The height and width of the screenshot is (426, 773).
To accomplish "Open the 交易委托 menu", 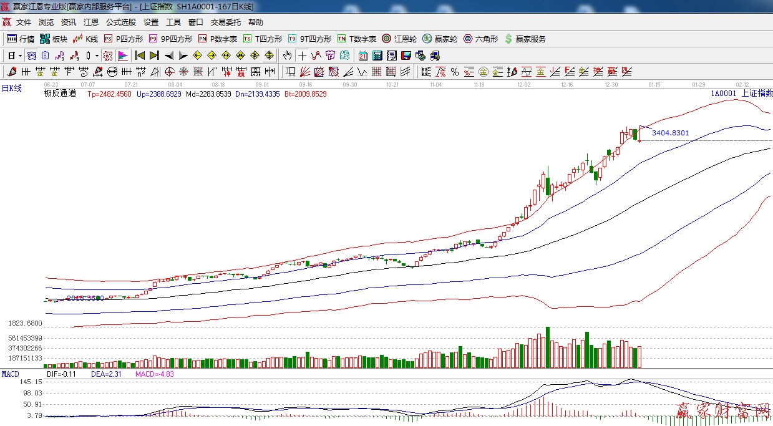I will [225, 22].
